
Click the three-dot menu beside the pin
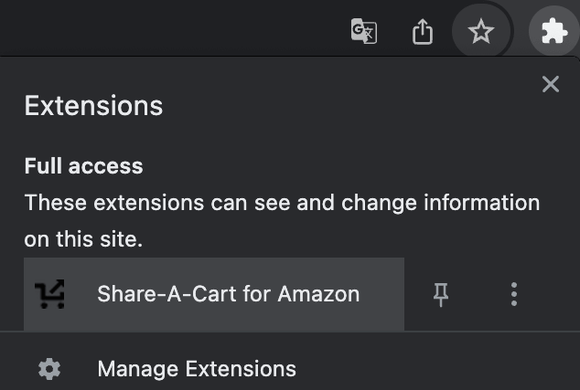coord(514,294)
